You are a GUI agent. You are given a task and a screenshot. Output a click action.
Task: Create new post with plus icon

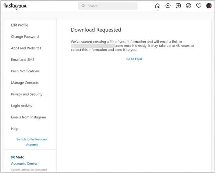click(x=178, y=6)
